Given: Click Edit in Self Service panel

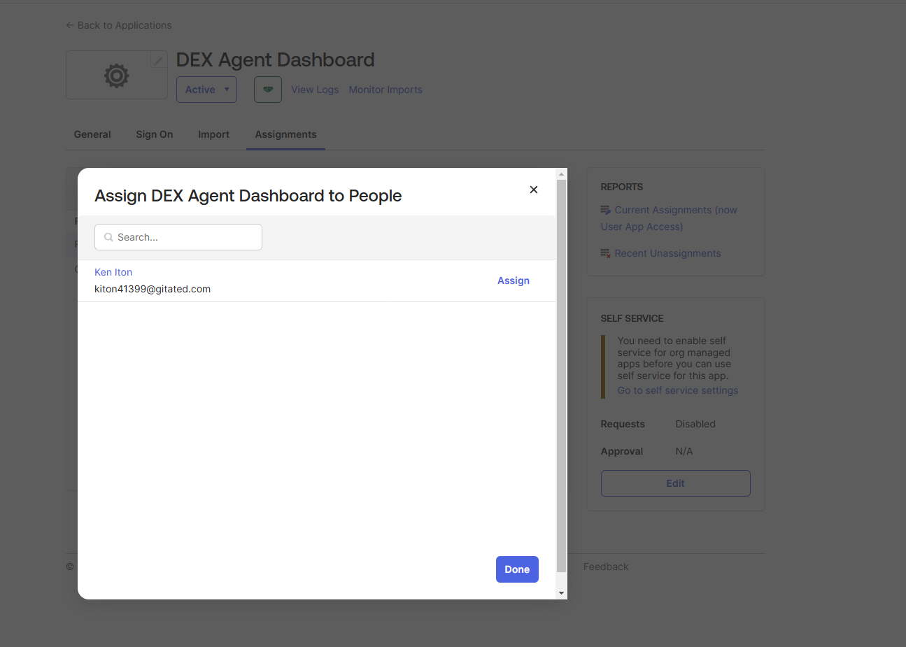Looking at the screenshot, I should (675, 483).
